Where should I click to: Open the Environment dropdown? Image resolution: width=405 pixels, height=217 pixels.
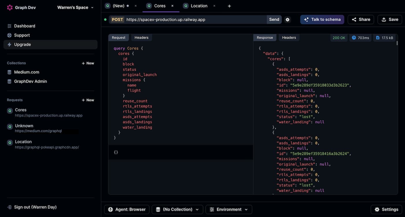(229, 209)
